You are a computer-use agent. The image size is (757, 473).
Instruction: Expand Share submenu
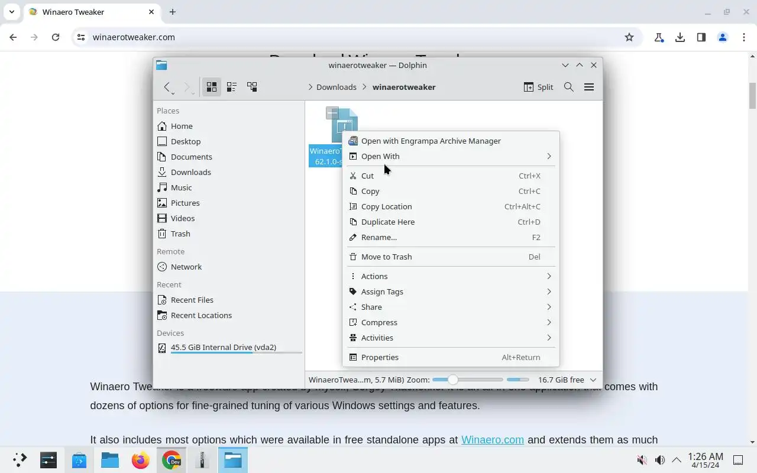click(x=451, y=307)
